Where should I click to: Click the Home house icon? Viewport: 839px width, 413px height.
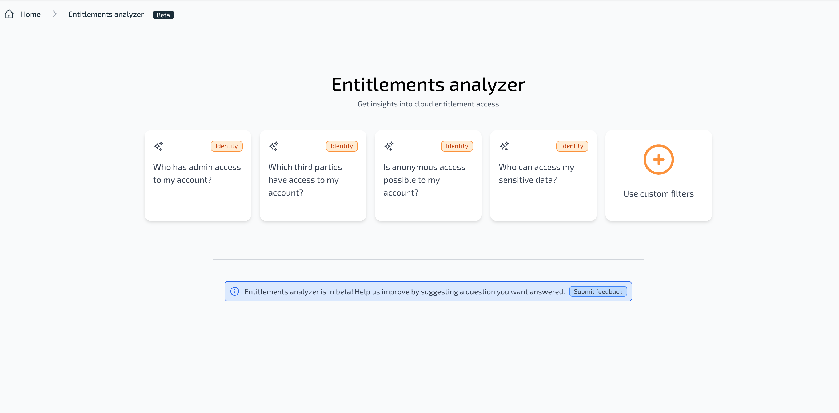tap(9, 14)
